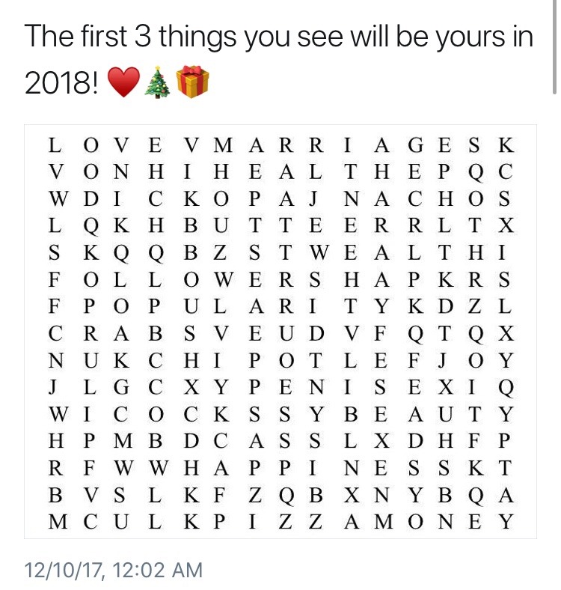Open the 12/10/17, 12:02 AM timestamp
The height and width of the screenshot is (590, 561).
[x=113, y=570]
